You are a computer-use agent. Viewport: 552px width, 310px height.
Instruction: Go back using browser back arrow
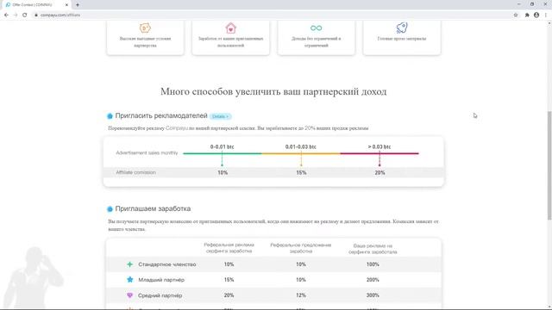(x=6, y=15)
